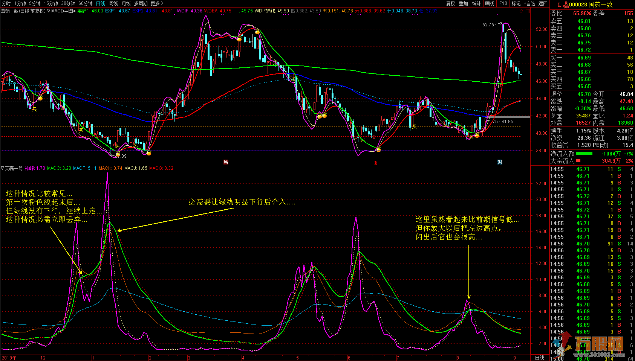Switch to the 日线 daily chart tab
The height and width of the screenshot is (361, 635).
pyautogui.click(x=101, y=3)
